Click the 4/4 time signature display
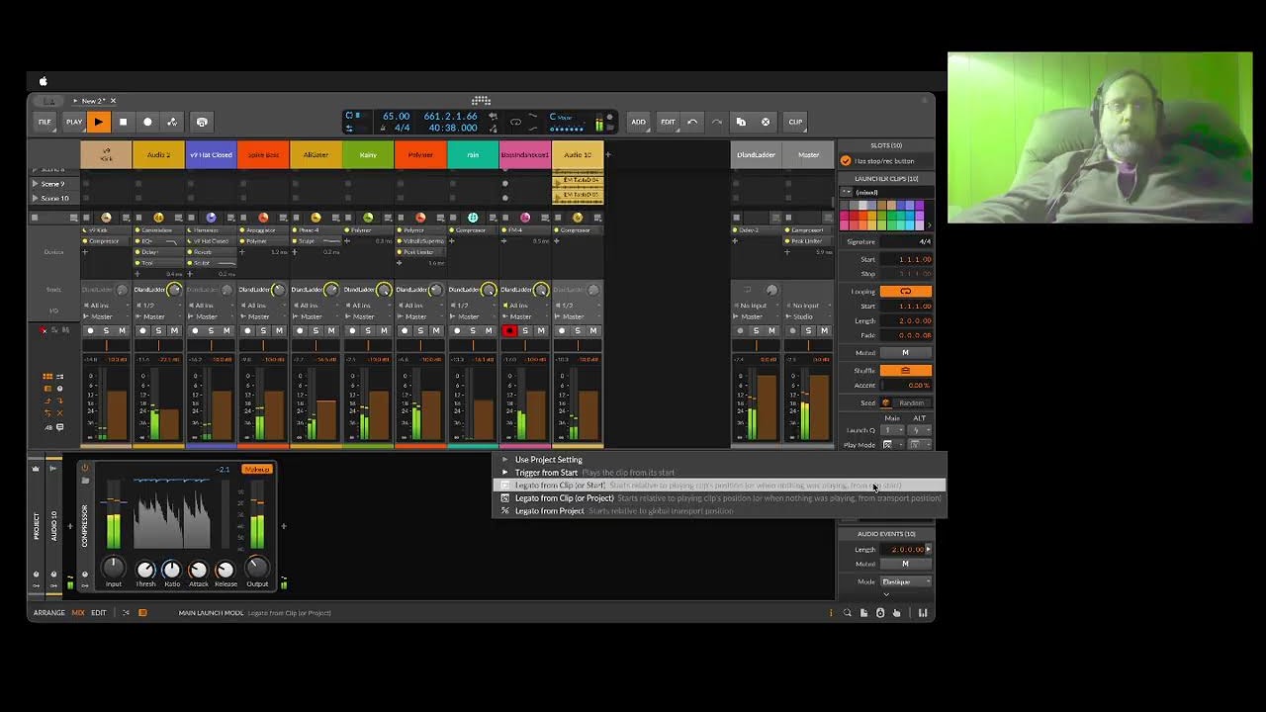The height and width of the screenshot is (712, 1266). point(402,128)
